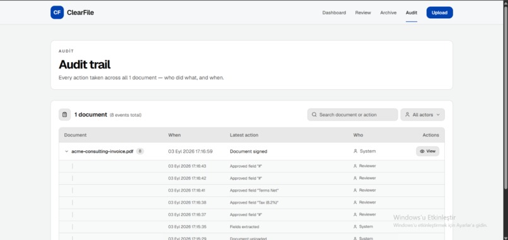Click the person icon on the Fields extracted row
508x240 pixels.
coord(355,227)
